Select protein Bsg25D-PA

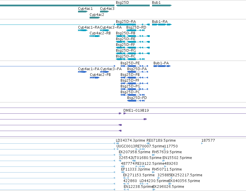coord(138,72)
